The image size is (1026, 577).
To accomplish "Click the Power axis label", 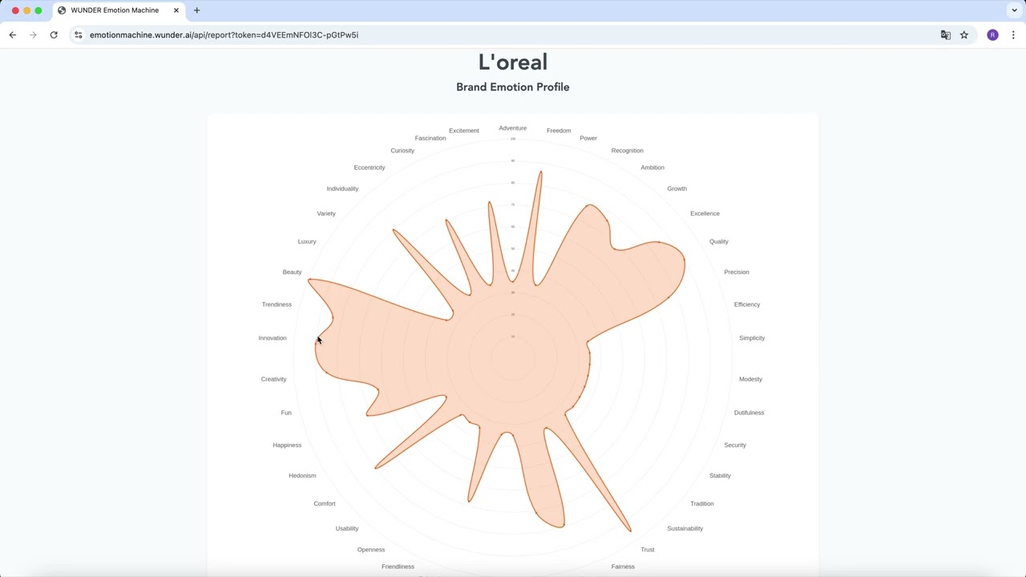I will [588, 138].
